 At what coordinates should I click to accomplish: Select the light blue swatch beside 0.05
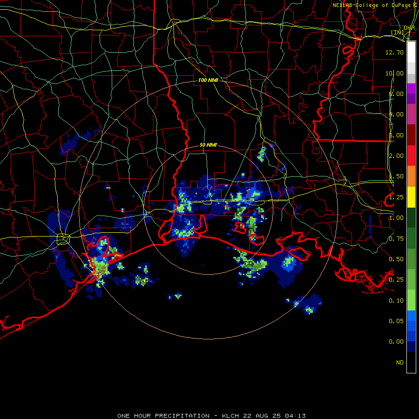click(411, 316)
